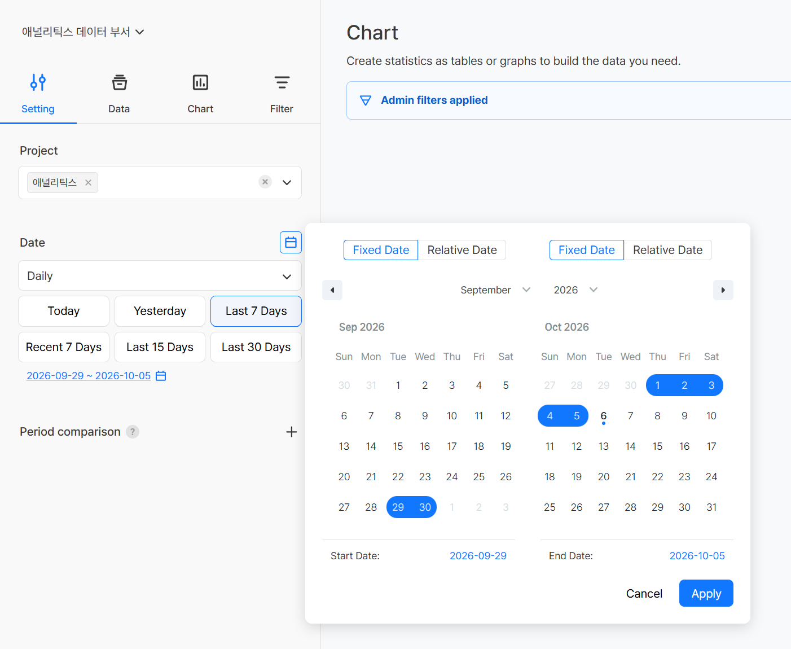Image resolution: width=791 pixels, height=649 pixels.
Task: Open the September month dropdown
Action: 495,290
